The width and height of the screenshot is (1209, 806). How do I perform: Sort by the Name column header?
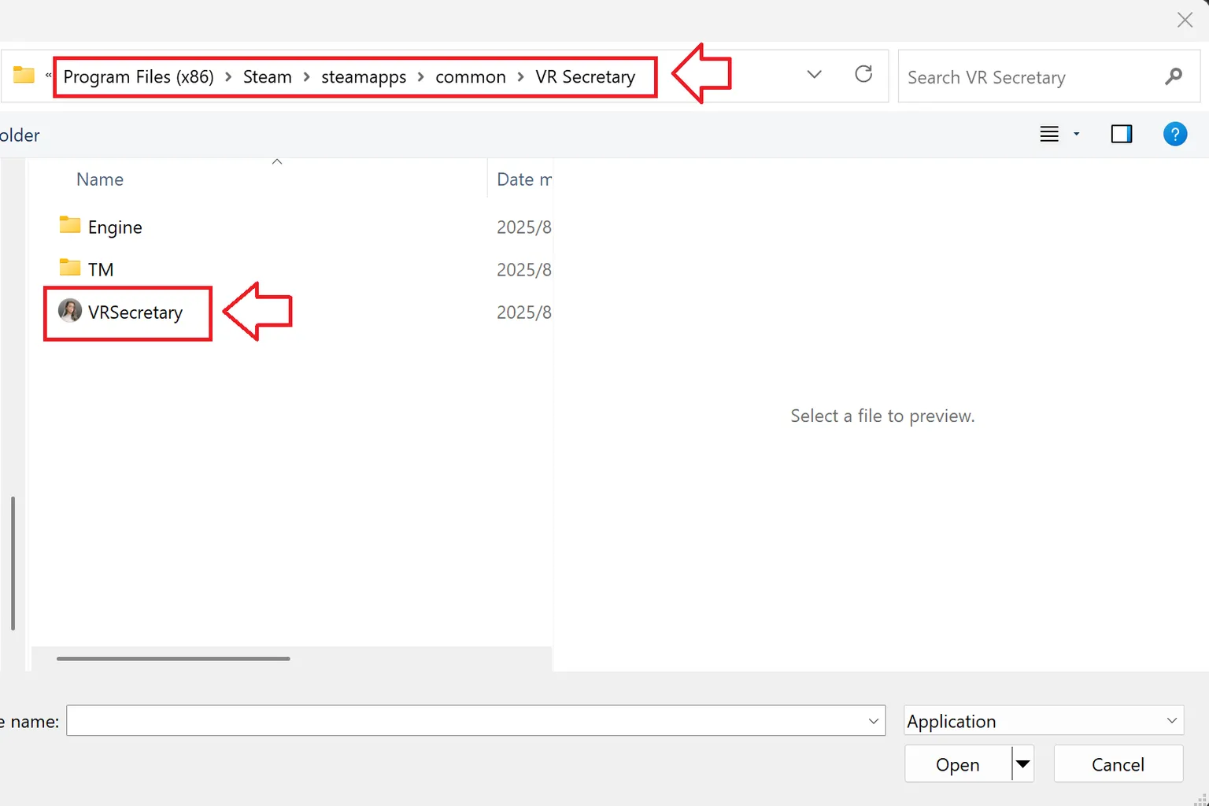[x=100, y=179]
